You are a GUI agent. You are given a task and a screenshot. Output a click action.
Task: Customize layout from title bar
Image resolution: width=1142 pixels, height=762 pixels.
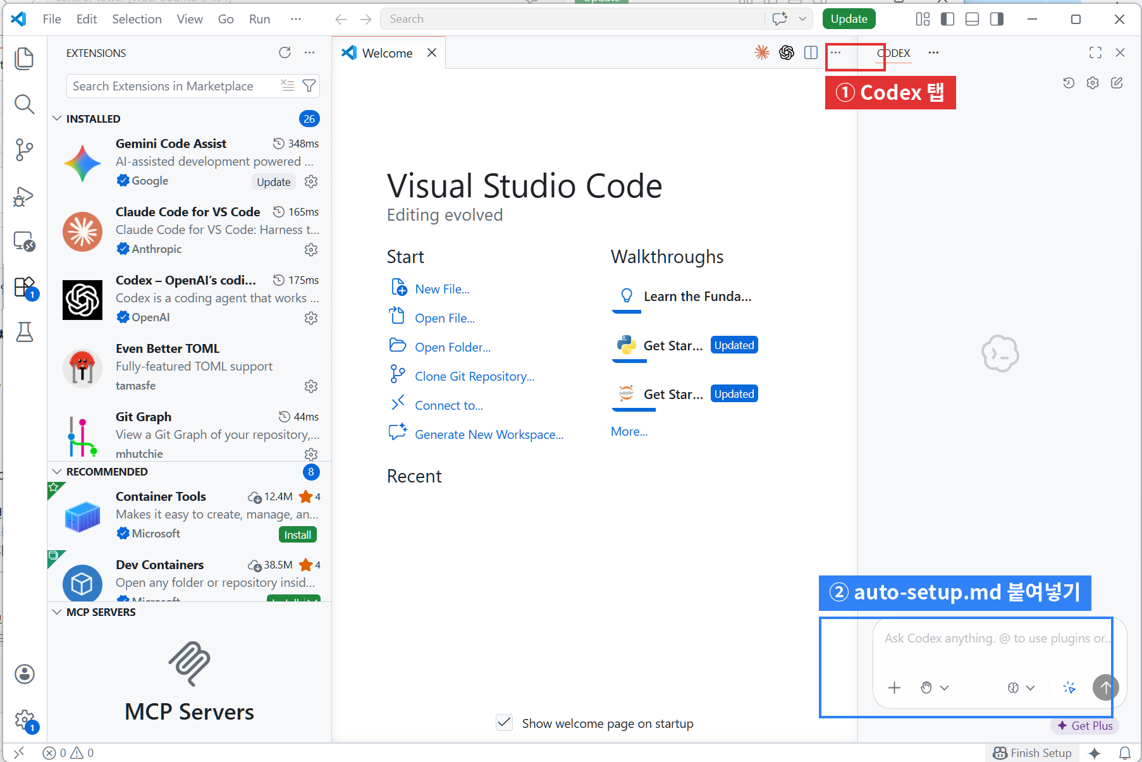pyautogui.click(x=923, y=19)
